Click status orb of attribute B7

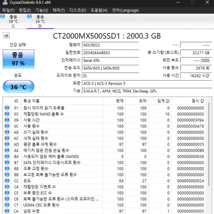point(7,162)
